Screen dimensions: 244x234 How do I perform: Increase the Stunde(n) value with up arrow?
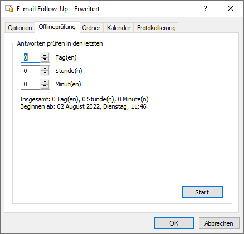click(45, 69)
